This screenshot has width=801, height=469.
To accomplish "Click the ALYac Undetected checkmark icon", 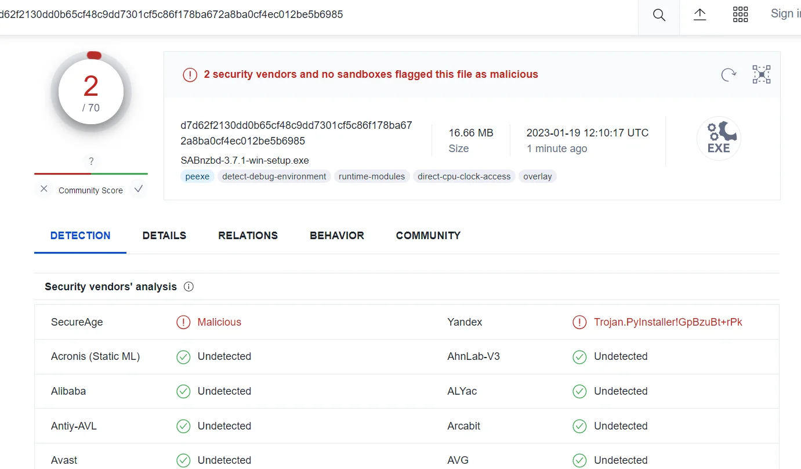I will (x=579, y=392).
